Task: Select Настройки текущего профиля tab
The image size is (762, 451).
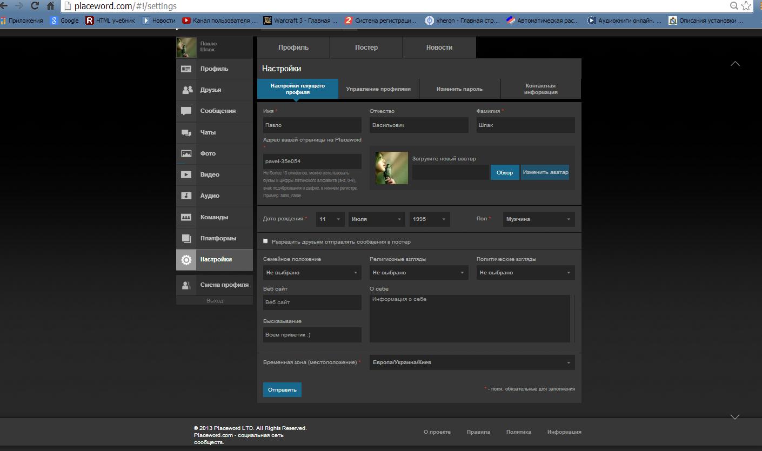Action: [x=298, y=89]
